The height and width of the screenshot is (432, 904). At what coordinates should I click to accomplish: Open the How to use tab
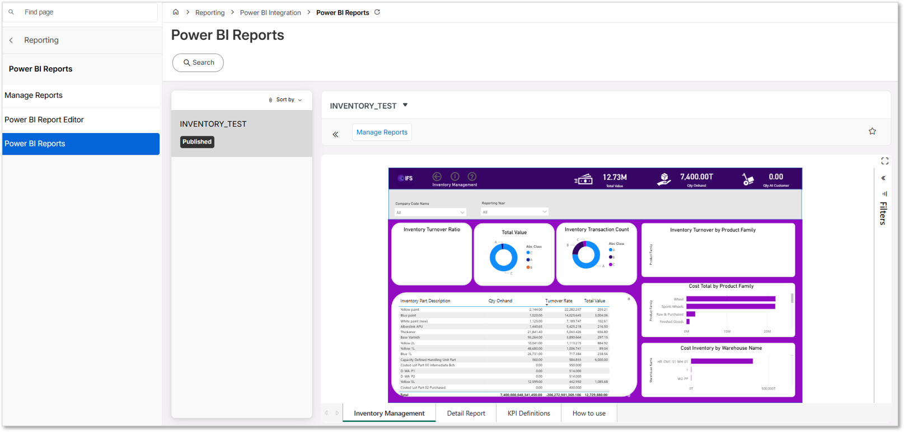589,414
